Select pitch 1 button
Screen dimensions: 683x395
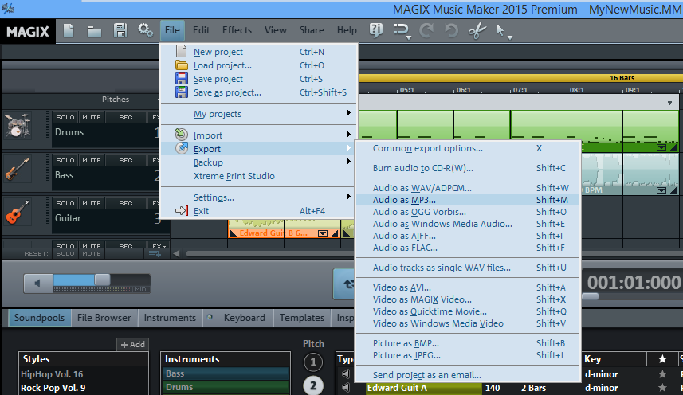coord(312,362)
